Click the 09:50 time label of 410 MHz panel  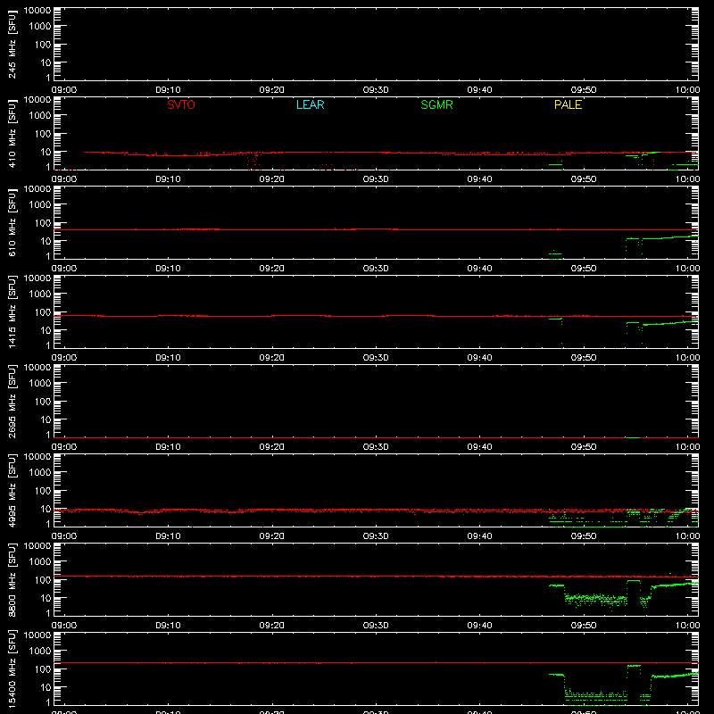pos(584,179)
